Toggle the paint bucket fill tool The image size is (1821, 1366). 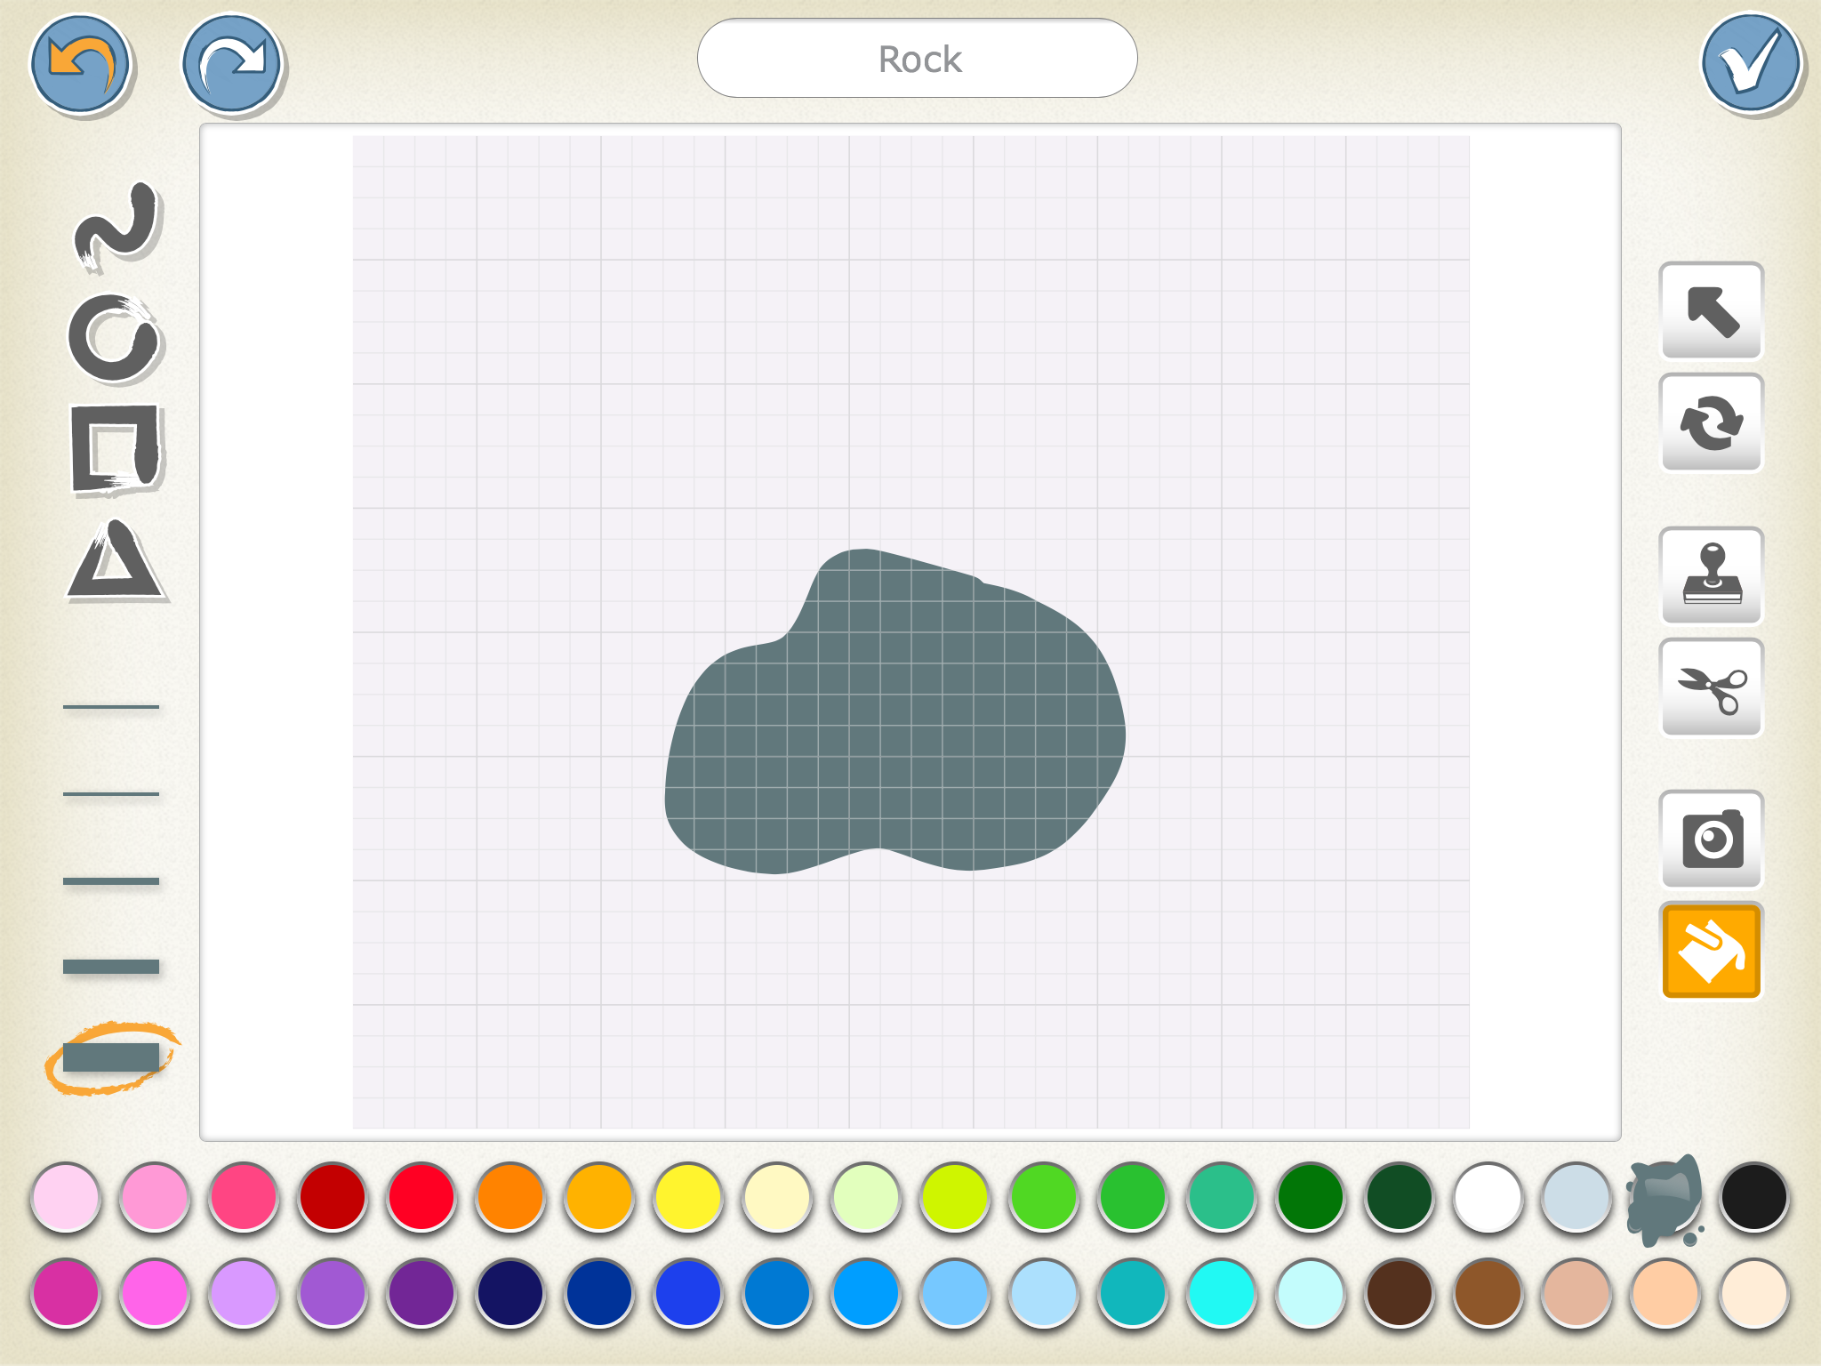pyautogui.click(x=1712, y=951)
